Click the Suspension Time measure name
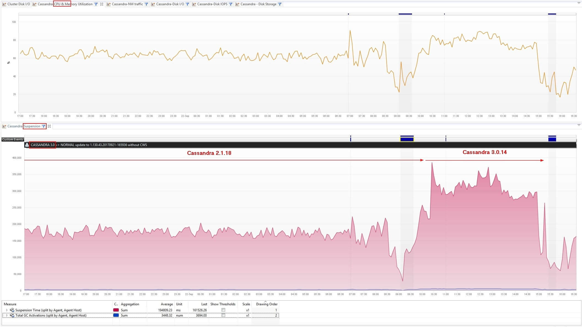The height and width of the screenshot is (327, 582). click(x=48, y=310)
